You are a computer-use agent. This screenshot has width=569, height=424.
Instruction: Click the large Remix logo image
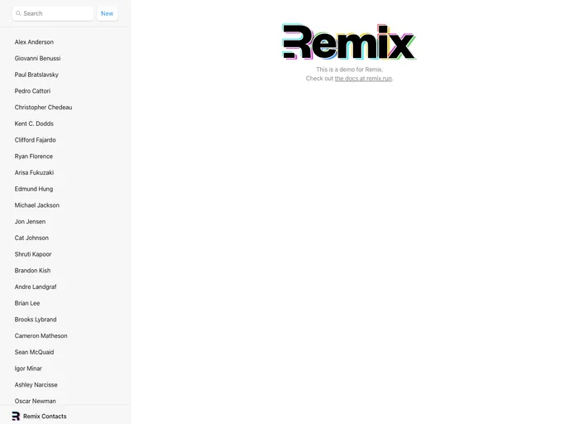pos(349,42)
